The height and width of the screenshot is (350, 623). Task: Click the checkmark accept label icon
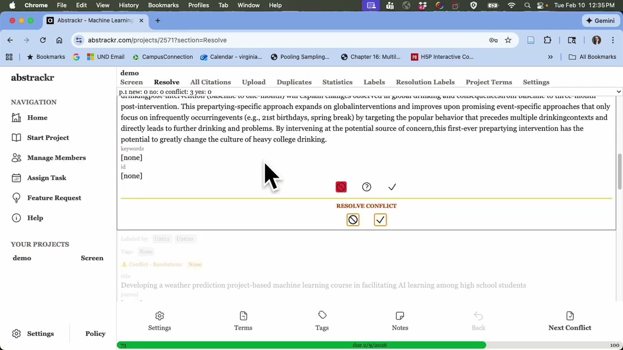coord(392,187)
